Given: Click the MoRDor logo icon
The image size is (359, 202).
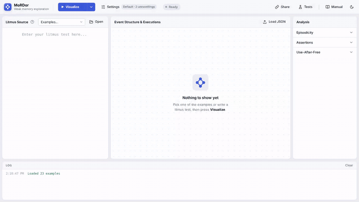Looking at the screenshot, I should coord(8,7).
